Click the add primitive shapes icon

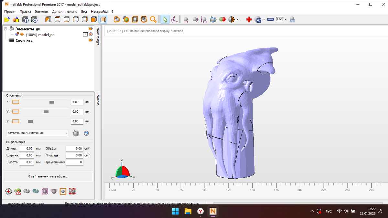pyautogui.click(x=16, y=20)
